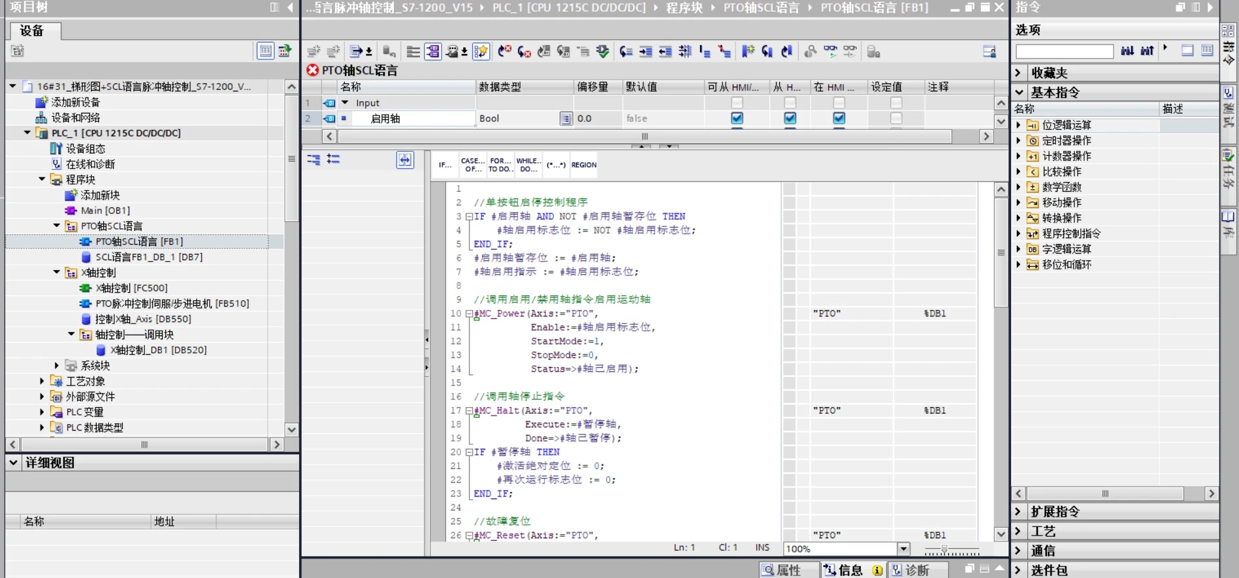Click the Bool data type selector icon
The image size is (1239, 578).
pyautogui.click(x=566, y=118)
